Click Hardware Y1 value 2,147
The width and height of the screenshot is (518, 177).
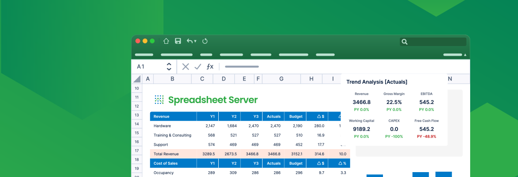210,126
